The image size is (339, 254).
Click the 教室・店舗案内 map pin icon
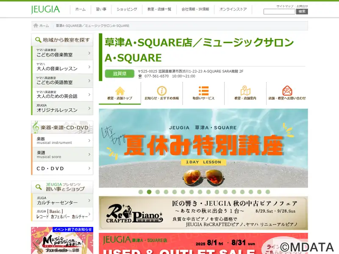245,91
